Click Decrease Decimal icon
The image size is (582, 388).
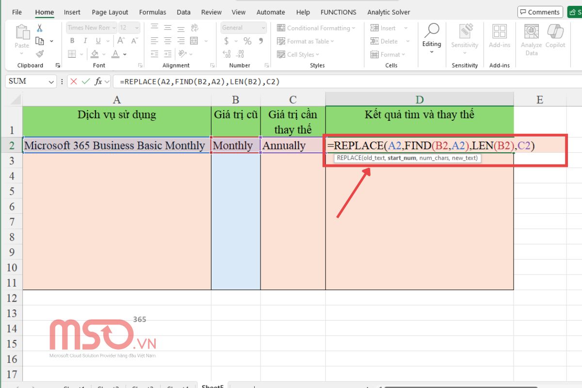[x=241, y=54]
